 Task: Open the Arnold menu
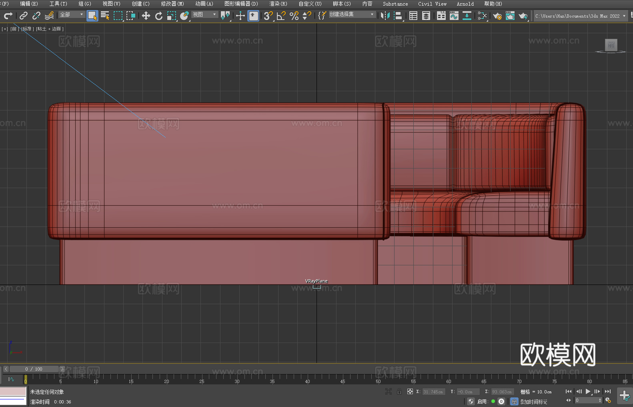click(465, 4)
